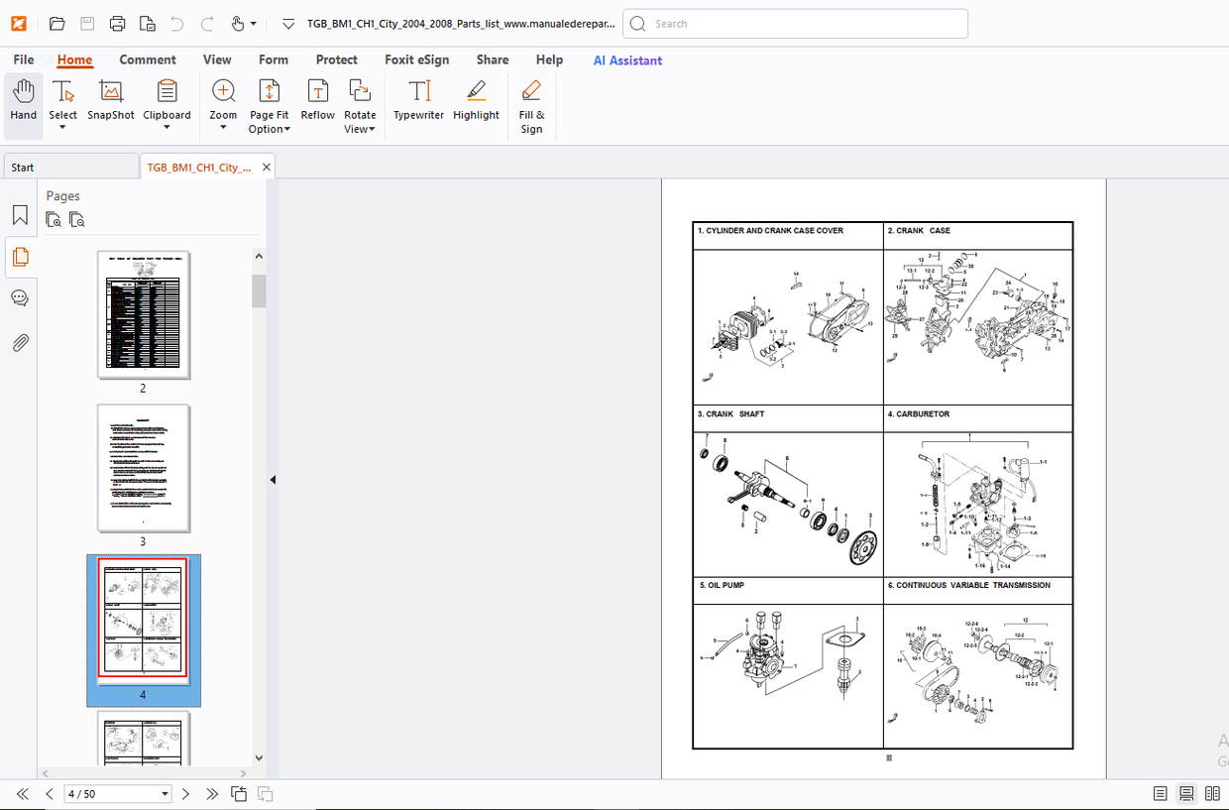Image resolution: width=1229 pixels, height=810 pixels.
Task: Open the Protect ribbon tab
Action: (x=337, y=59)
